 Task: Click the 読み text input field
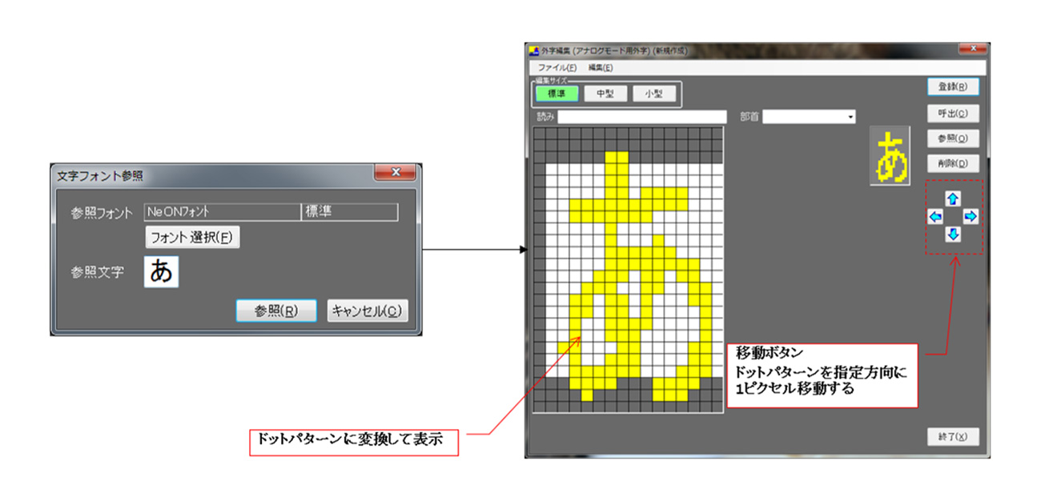pos(642,117)
